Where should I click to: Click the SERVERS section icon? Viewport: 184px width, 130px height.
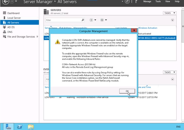tap(46, 12)
